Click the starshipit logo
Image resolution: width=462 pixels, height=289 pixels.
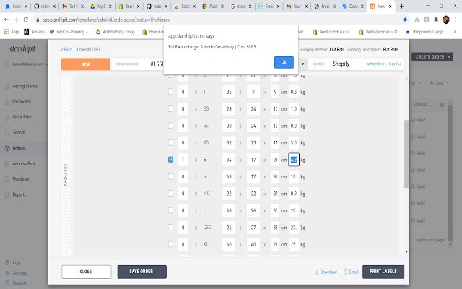tap(22, 48)
